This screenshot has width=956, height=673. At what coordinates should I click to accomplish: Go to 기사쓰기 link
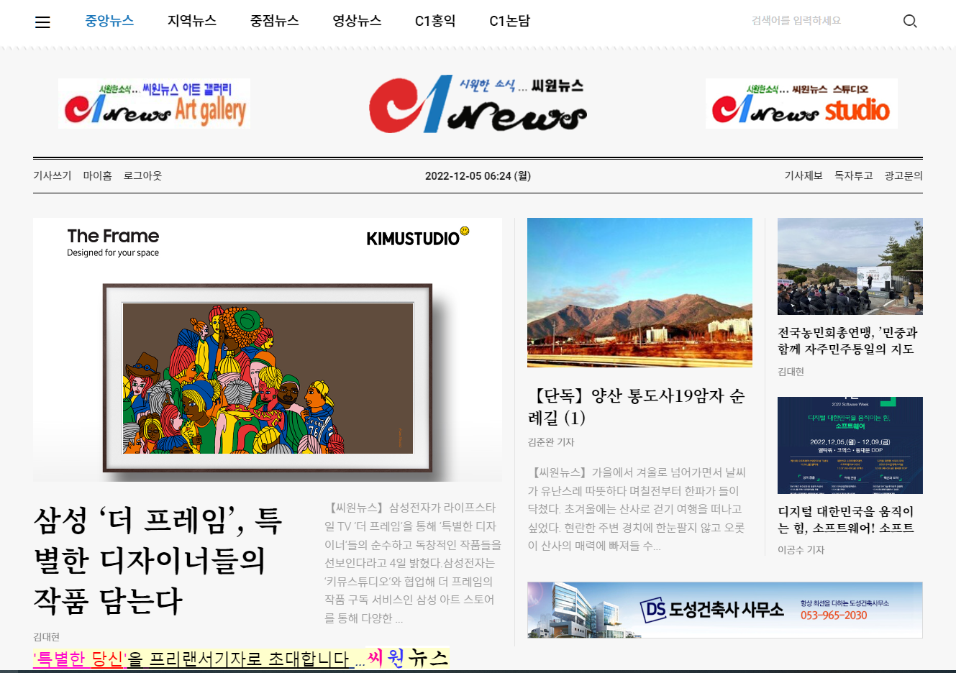[x=52, y=175]
